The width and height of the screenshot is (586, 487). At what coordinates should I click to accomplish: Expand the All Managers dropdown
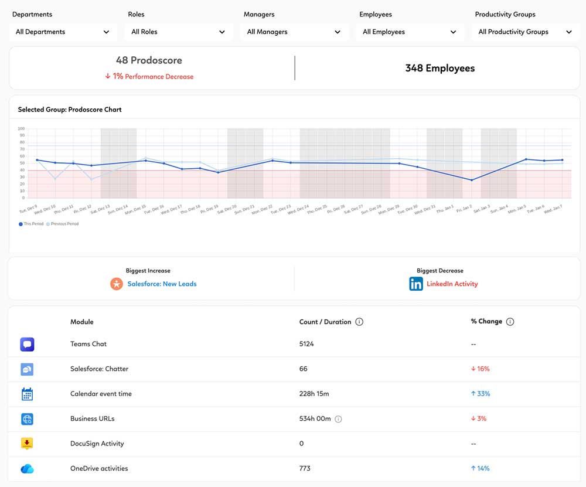(294, 32)
